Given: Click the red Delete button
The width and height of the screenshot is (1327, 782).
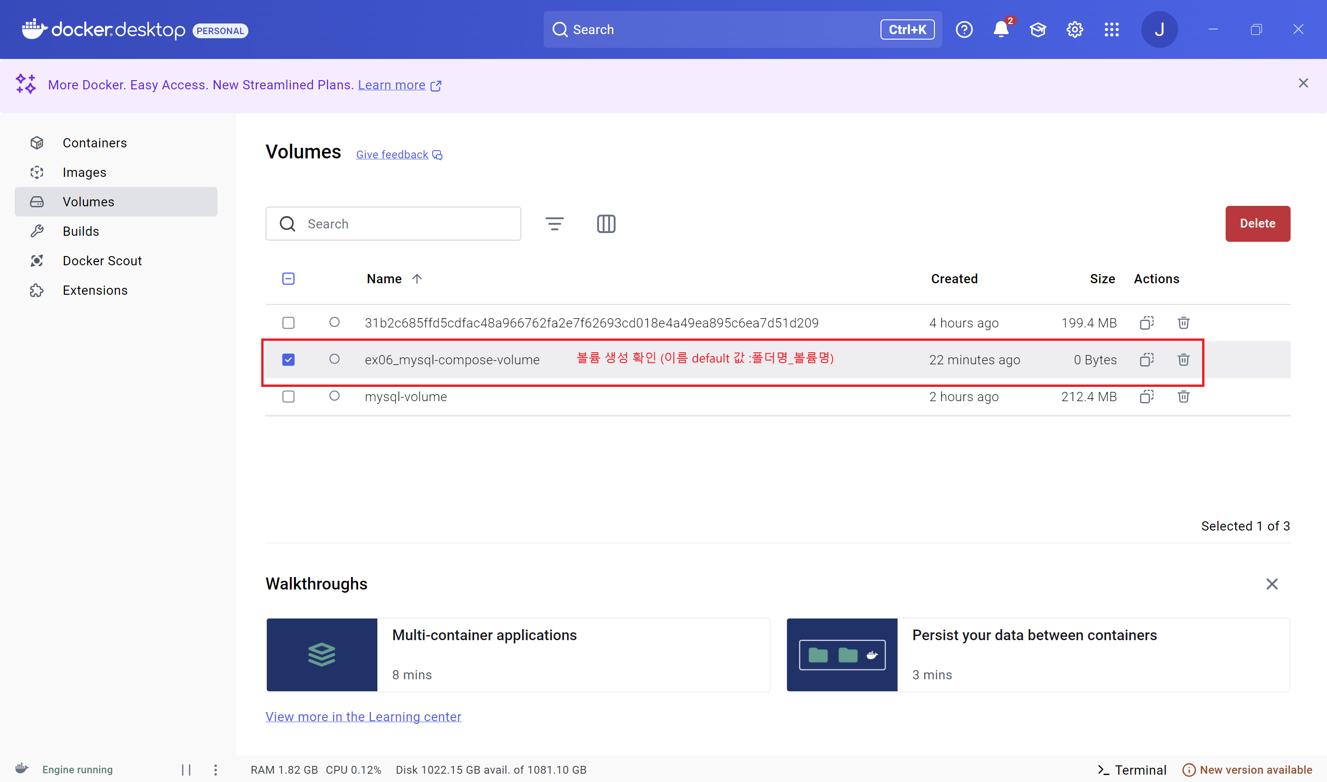Looking at the screenshot, I should 1257,223.
